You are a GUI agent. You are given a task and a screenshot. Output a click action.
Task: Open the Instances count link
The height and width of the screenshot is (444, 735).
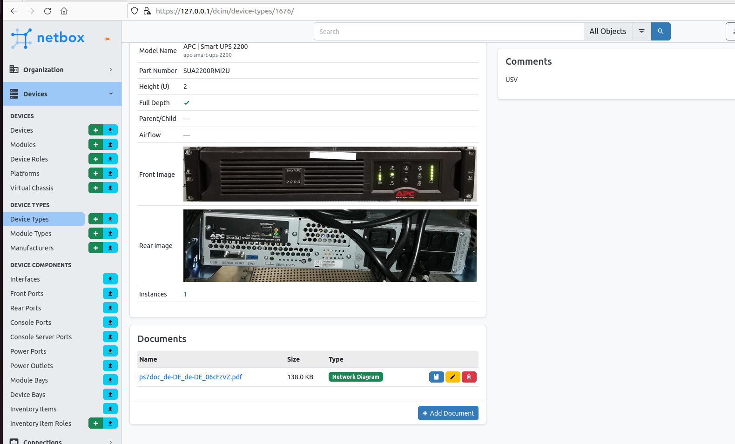coord(185,294)
